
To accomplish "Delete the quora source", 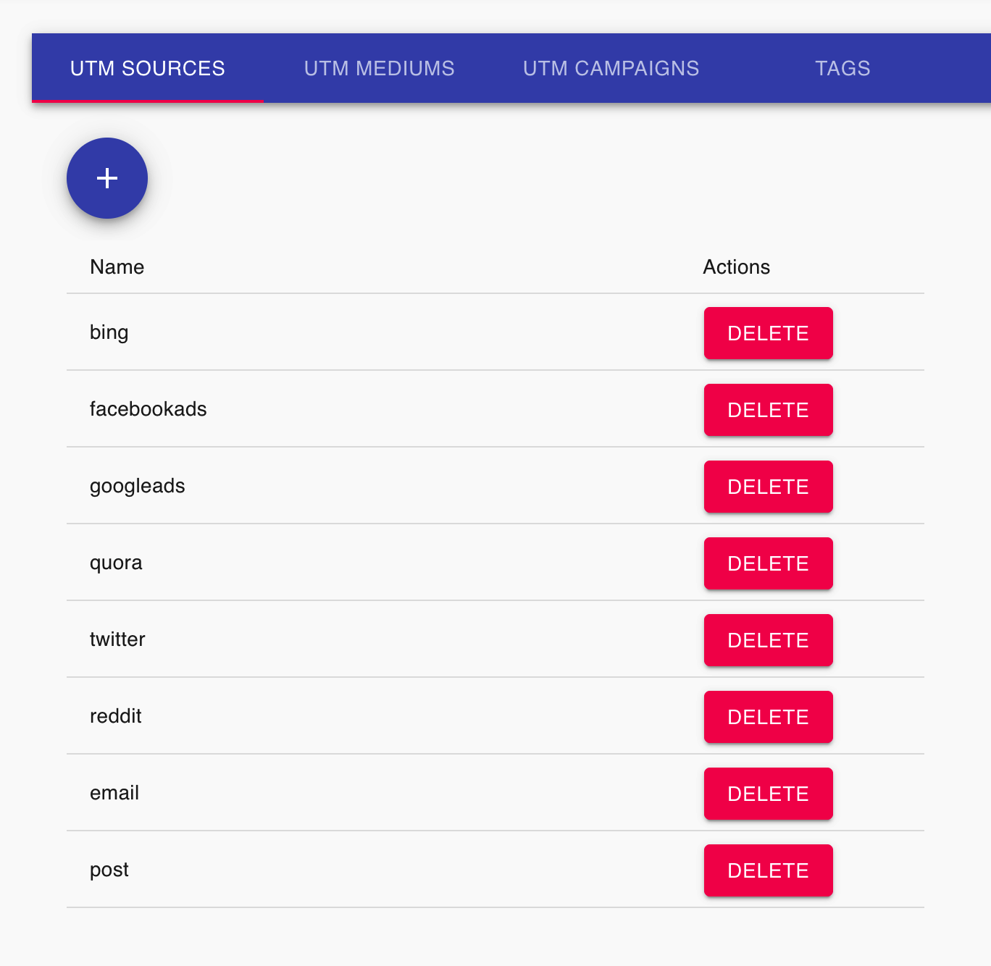I will [768, 563].
